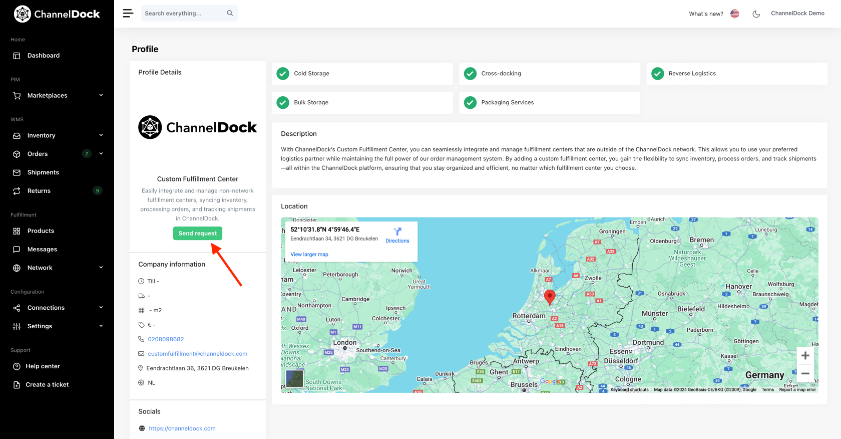Toggle dark mode moon icon
This screenshot has height=439, width=841.
coord(756,14)
